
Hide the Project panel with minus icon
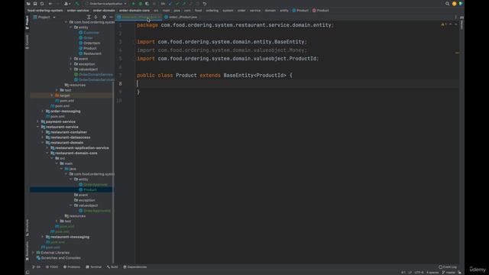(x=111, y=17)
